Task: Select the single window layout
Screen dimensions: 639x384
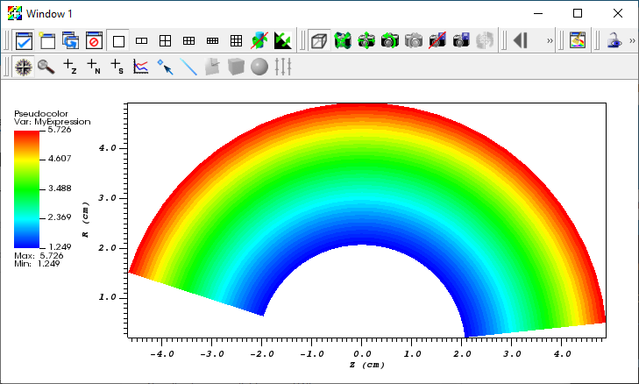Action: click(x=118, y=40)
